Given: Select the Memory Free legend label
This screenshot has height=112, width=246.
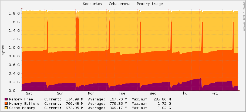Looking at the screenshot, I should [x=21, y=99].
